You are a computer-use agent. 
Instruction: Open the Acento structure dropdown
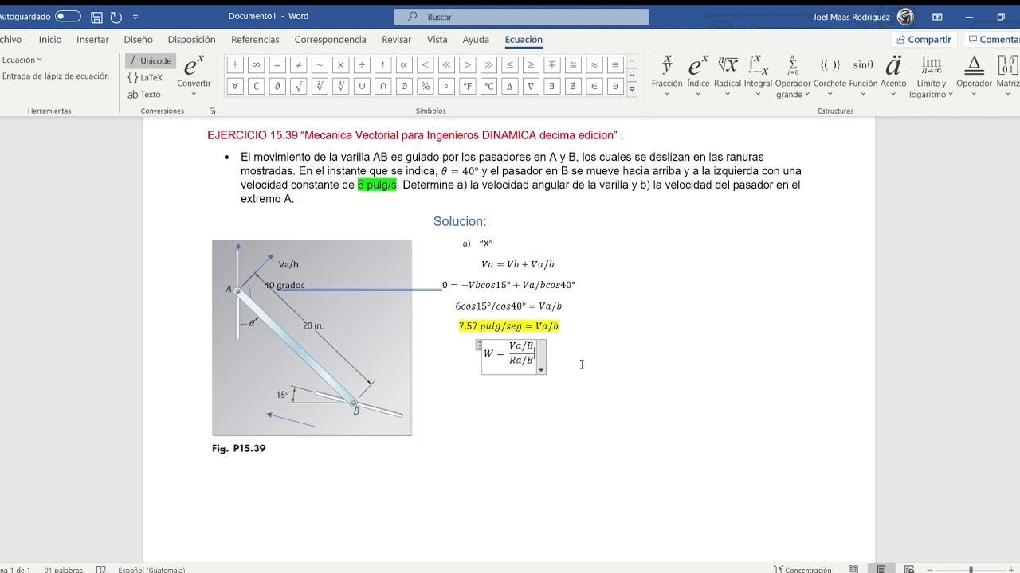[x=893, y=76]
